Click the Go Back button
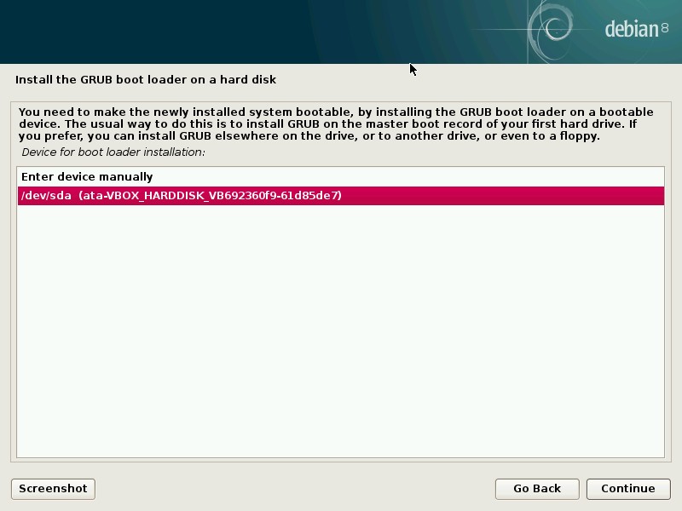The width and height of the screenshot is (682, 511). [x=537, y=489]
